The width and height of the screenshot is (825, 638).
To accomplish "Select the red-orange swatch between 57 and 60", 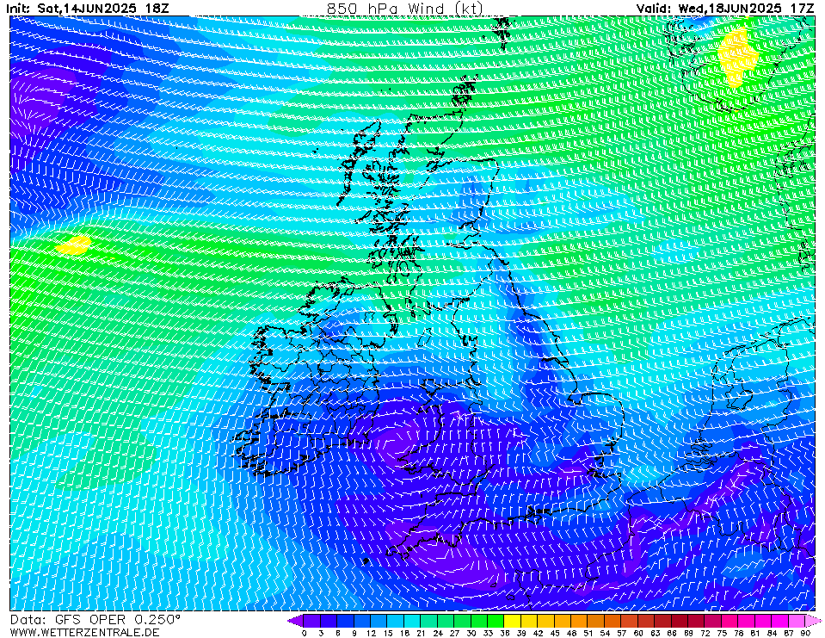I will (631, 621).
